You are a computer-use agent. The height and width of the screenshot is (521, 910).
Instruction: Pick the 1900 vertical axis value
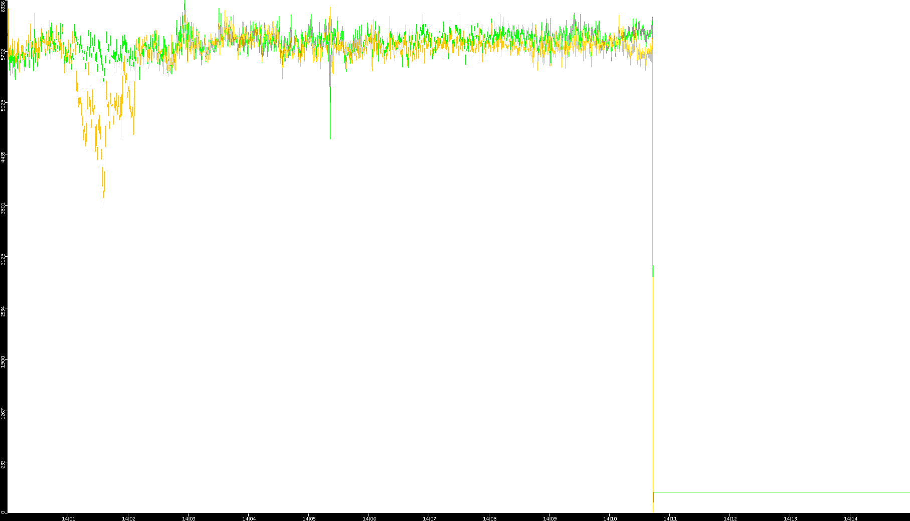(x=3, y=362)
